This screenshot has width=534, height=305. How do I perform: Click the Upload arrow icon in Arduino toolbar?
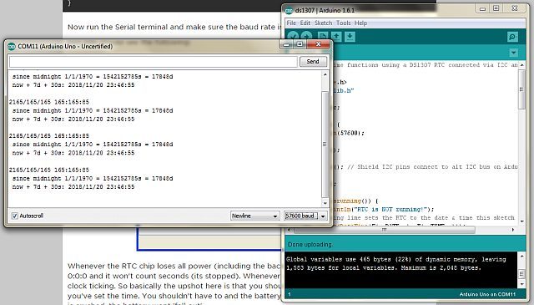click(307, 37)
